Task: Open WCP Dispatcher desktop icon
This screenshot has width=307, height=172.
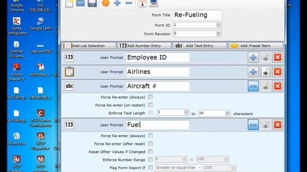Action: pos(40,141)
